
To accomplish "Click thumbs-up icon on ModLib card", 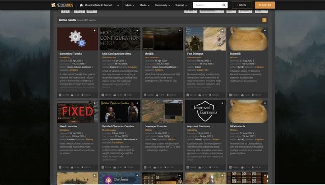I will [x=157, y=95].
